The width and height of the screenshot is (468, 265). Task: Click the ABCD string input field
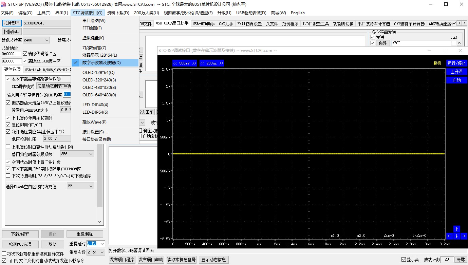[421, 43]
